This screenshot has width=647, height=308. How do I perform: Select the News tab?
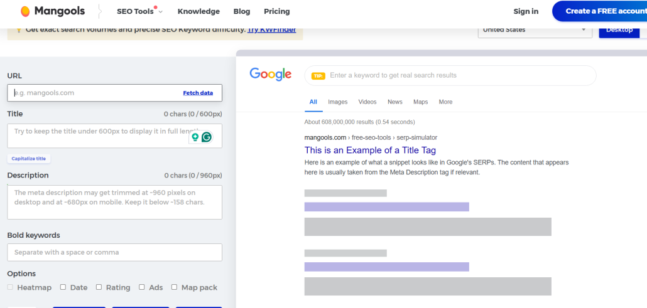point(395,102)
